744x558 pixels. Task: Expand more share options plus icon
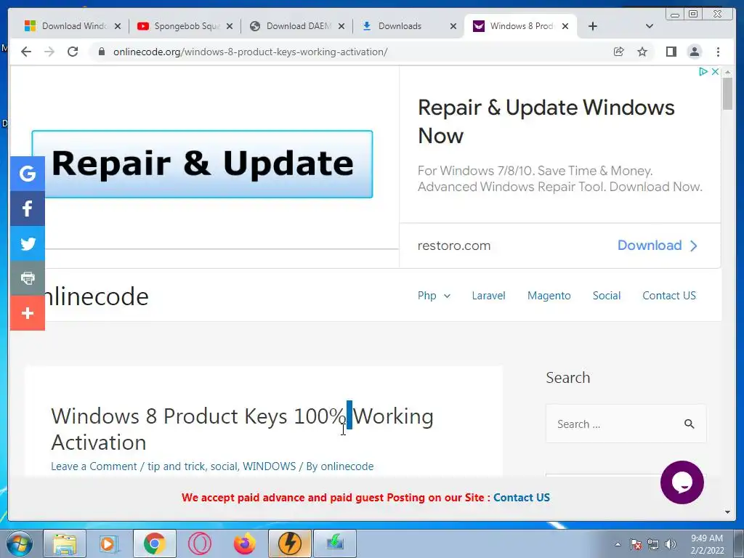28,312
